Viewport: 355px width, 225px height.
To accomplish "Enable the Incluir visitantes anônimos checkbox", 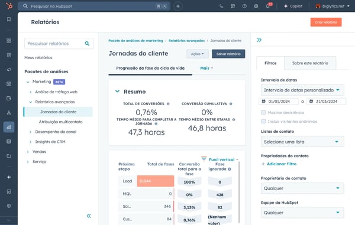I will [x=263, y=121].
